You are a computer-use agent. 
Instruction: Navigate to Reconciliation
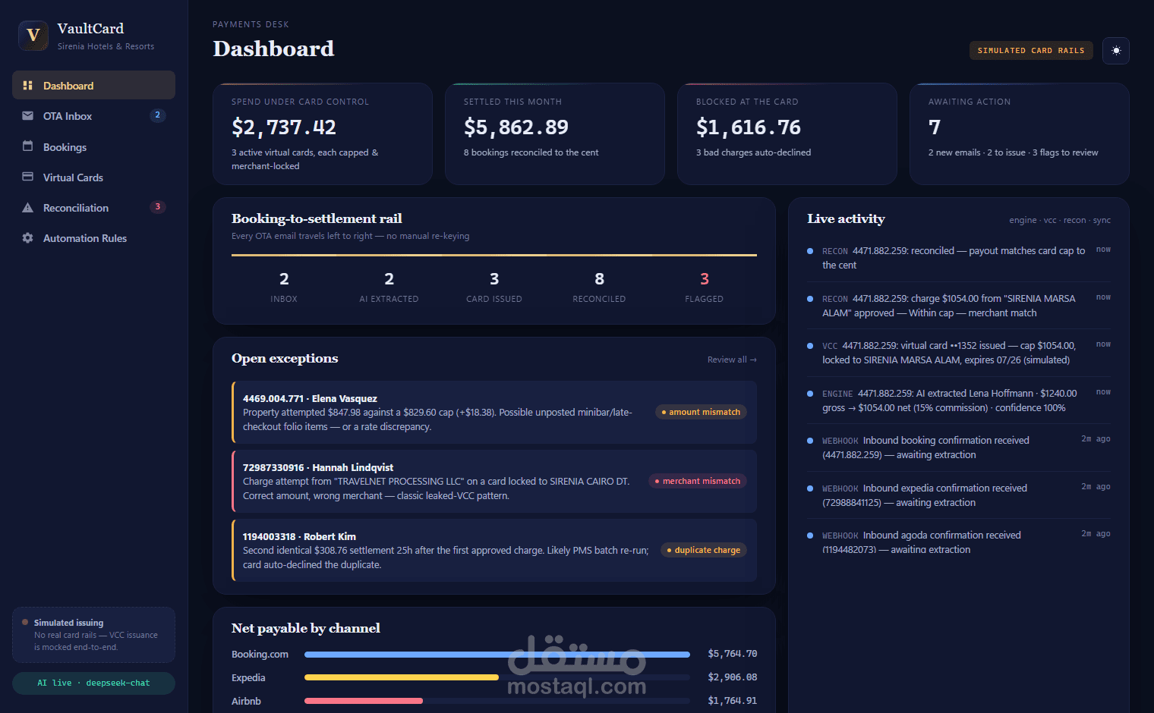(93, 208)
